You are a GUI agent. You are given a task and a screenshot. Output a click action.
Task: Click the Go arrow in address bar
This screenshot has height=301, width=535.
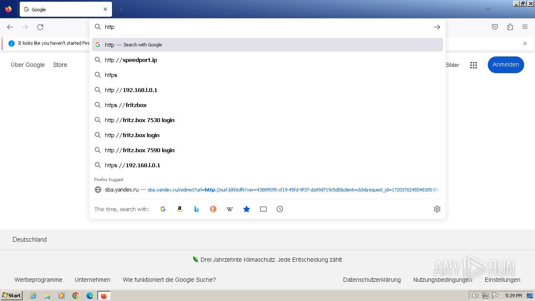tap(437, 27)
